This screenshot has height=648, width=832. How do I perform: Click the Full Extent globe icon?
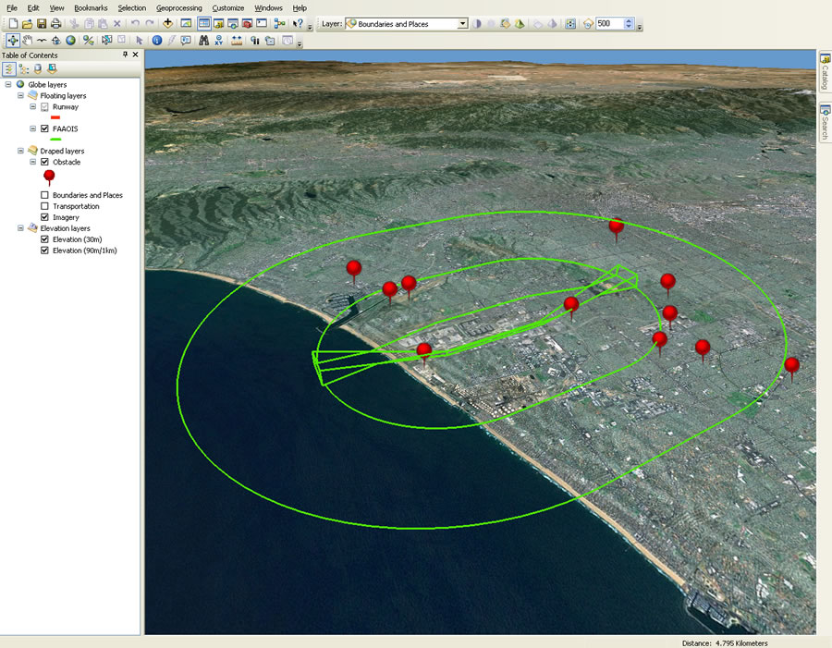tap(70, 40)
